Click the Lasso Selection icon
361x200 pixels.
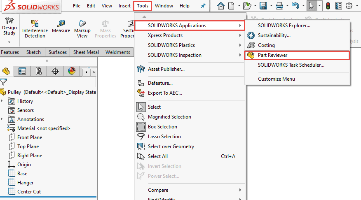click(141, 137)
